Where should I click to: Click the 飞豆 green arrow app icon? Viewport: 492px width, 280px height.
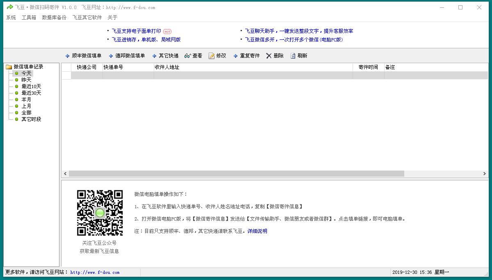tap(10, 7)
